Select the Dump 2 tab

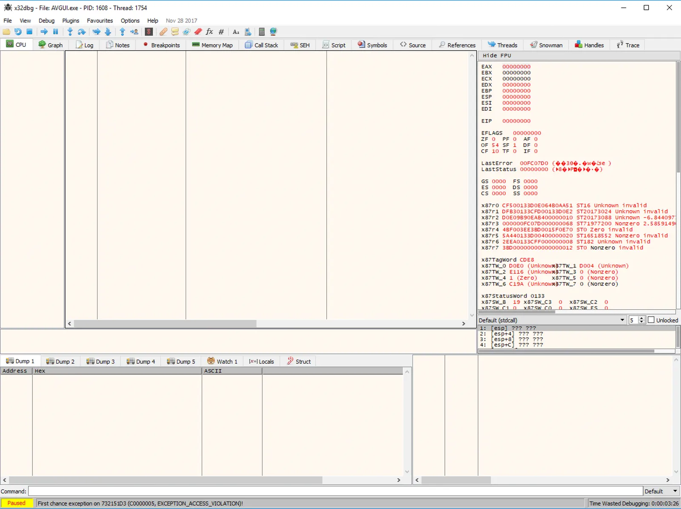click(60, 361)
